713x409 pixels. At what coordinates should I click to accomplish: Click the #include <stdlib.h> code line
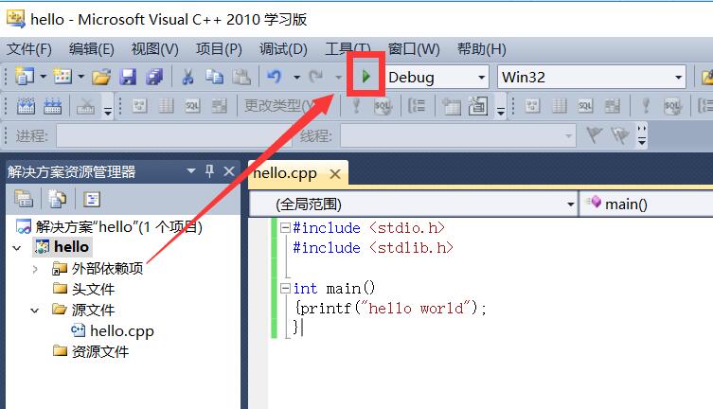(373, 248)
